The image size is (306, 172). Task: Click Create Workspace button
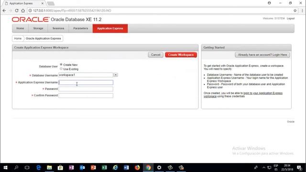pos(181,55)
